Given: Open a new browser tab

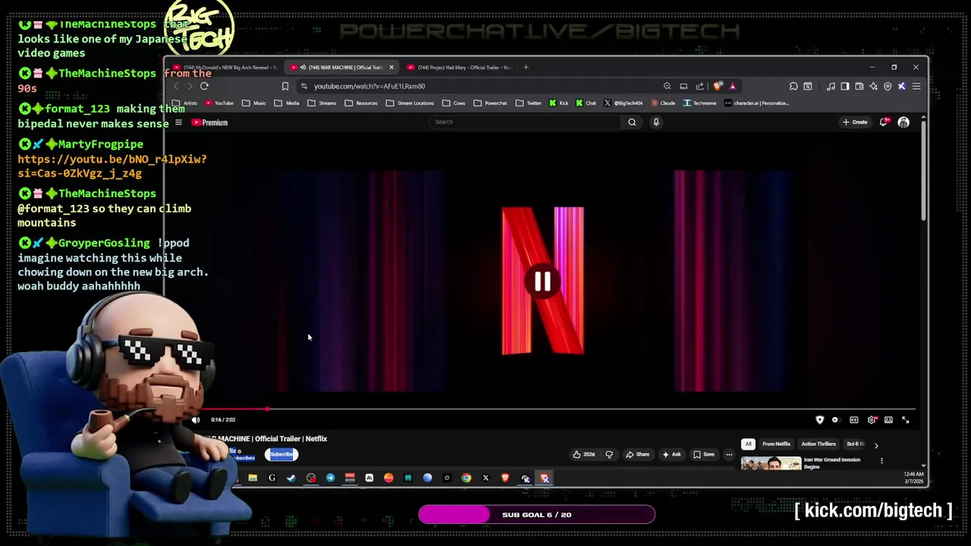Looking at the screenshot, I should [526, 67].
